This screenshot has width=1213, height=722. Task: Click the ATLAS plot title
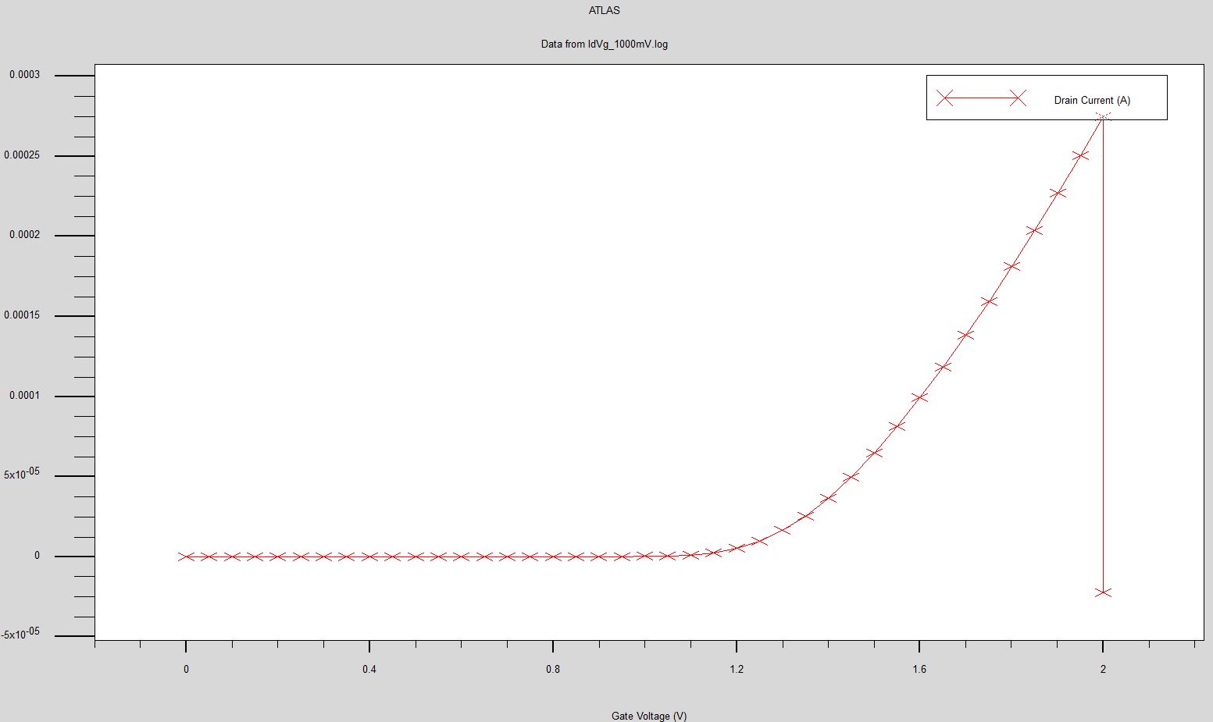(x=604, y=11)
